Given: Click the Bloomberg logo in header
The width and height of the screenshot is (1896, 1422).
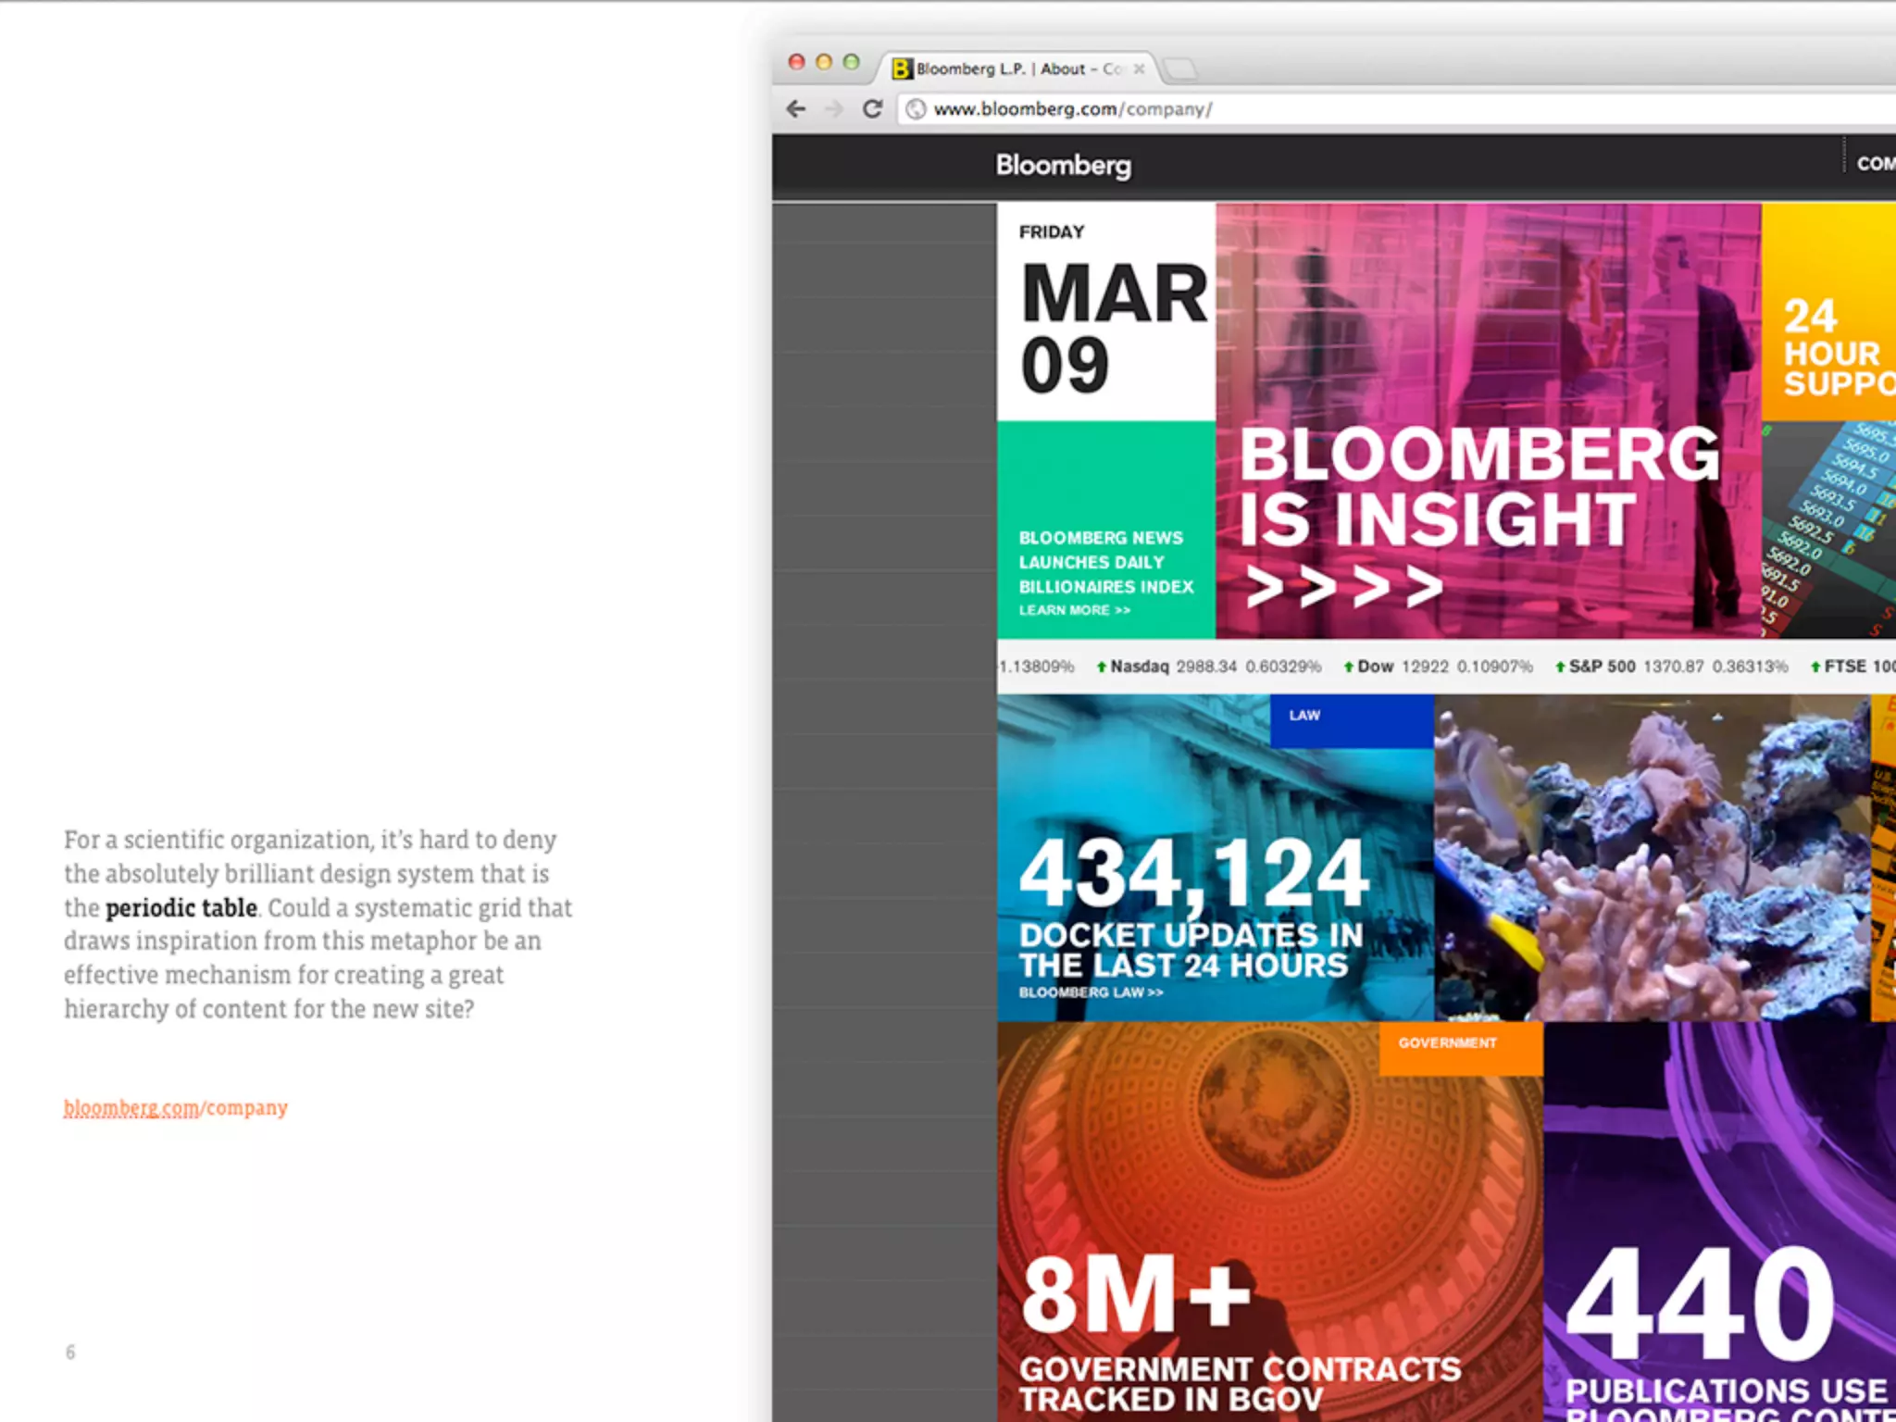Looking at the screenshot, I should click(x=1063, y=166).
